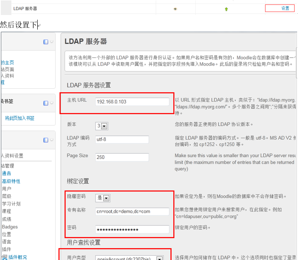Click dock icon in settings block header
The image size is (298, 260).
pos(46,140)
